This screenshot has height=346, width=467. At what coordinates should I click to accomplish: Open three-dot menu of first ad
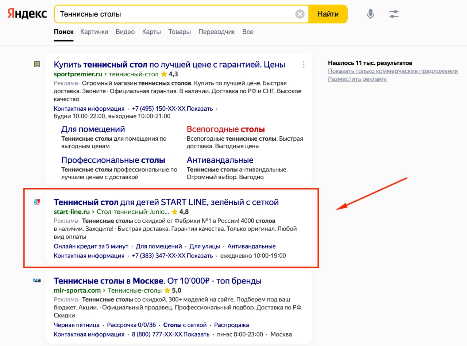pos(304,65)
